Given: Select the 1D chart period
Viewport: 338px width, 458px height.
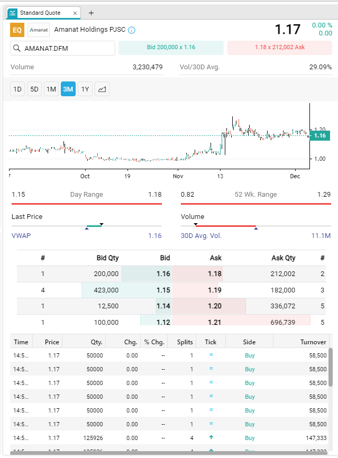Looking at the screenshot, I should coord(17,89).
